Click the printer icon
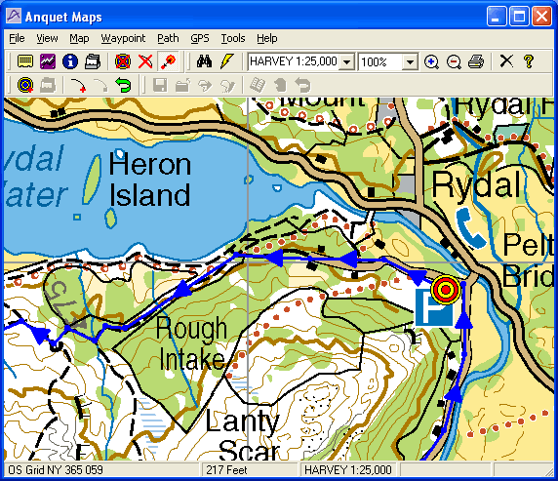 point(476,61)
